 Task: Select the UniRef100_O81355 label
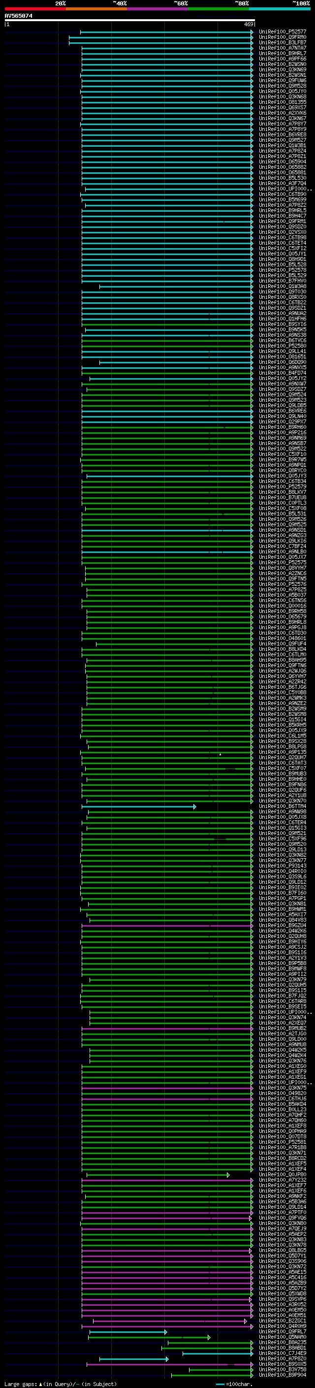[283, 102]
